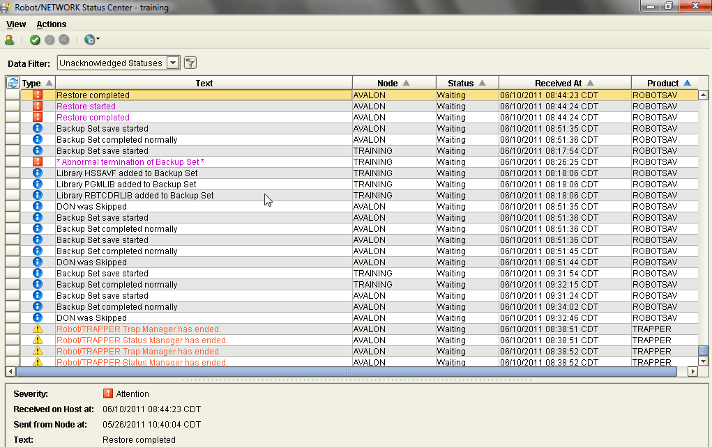Image resolution: width=712 pixels, height=447 pixels.
Task: Tick checkbox of Abnormal termination row
Action: 13,162
